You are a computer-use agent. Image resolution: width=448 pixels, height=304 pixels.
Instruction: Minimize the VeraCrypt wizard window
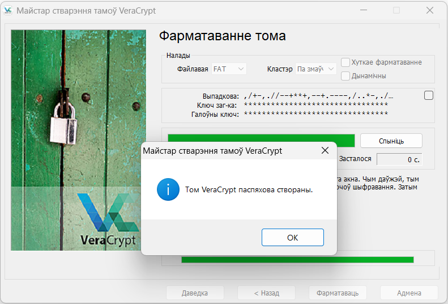point(364,10)
